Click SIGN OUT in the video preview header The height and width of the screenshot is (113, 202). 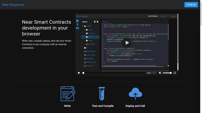coord(173,16)
